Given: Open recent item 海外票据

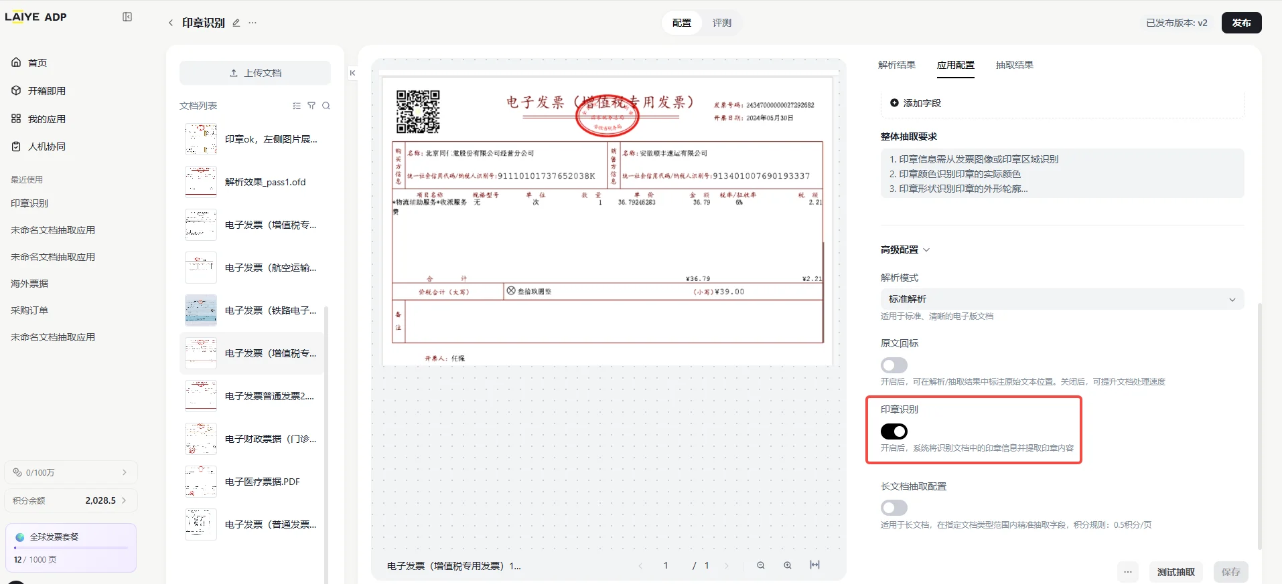Looking at the screenshot, I should (29, 284).
